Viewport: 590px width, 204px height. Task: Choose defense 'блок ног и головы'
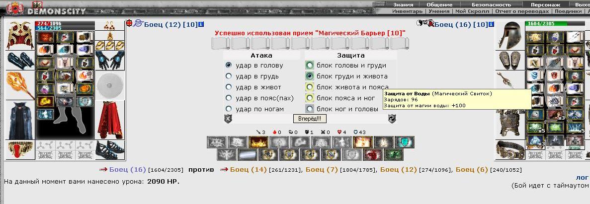tap(310, 109)
